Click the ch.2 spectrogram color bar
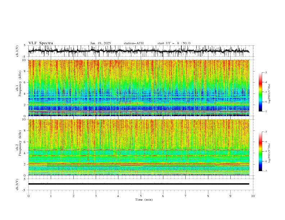The image size is (285, 220). coord(260,151)
